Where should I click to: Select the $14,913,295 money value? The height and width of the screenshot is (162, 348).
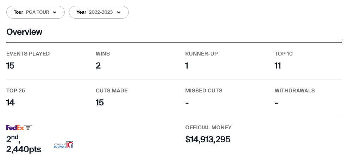[208, 140]
